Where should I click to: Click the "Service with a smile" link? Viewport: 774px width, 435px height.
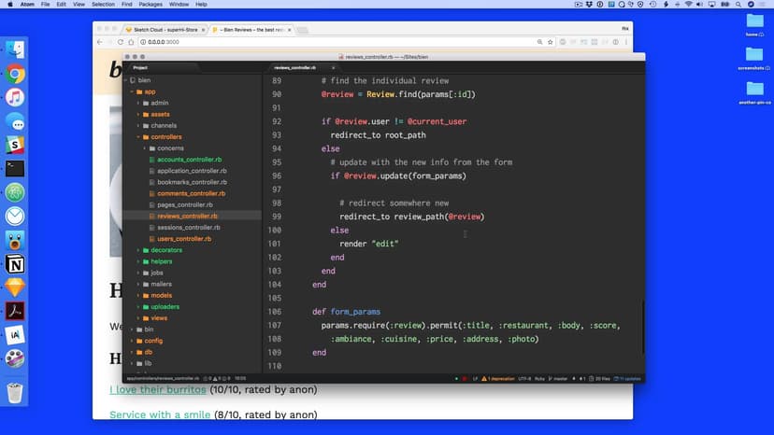pos(160,414)
